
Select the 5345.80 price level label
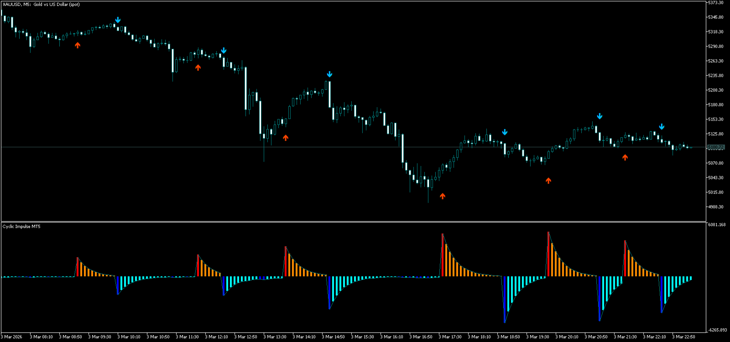[715, 17]
